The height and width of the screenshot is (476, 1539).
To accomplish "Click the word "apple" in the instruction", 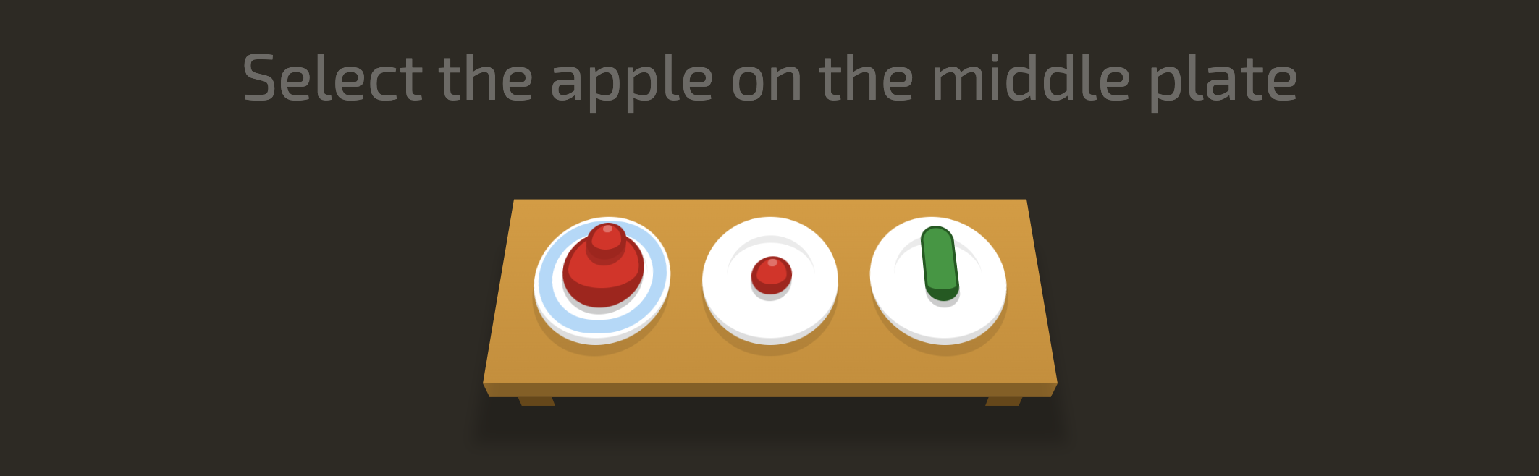I will tap(631, 81).
